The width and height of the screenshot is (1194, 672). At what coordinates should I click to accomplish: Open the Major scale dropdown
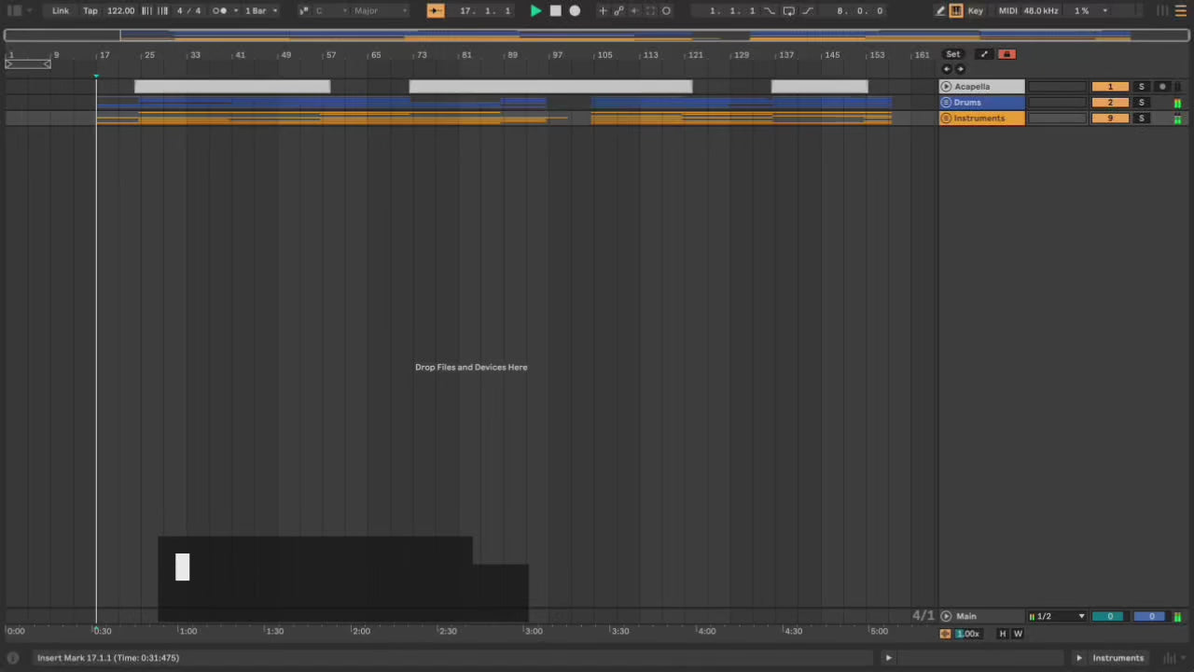tap(380, 10)
